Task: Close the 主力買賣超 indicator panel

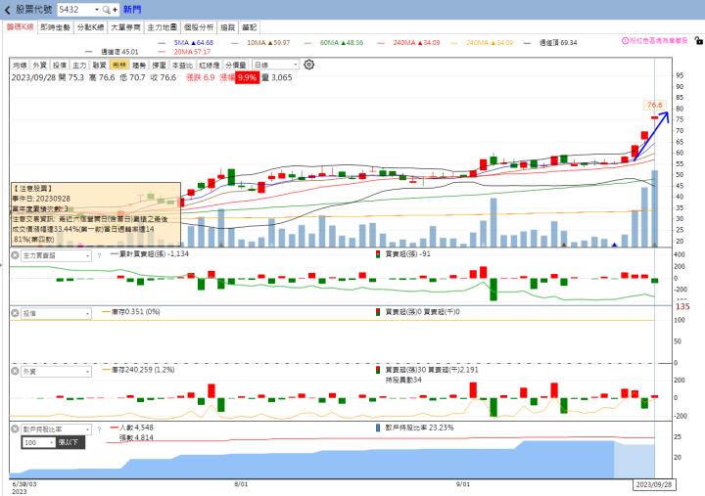Action: (15, 255)
